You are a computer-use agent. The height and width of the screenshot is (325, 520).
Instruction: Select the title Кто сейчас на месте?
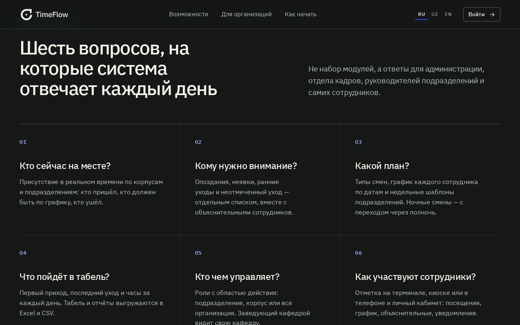(x=65, y=166)
